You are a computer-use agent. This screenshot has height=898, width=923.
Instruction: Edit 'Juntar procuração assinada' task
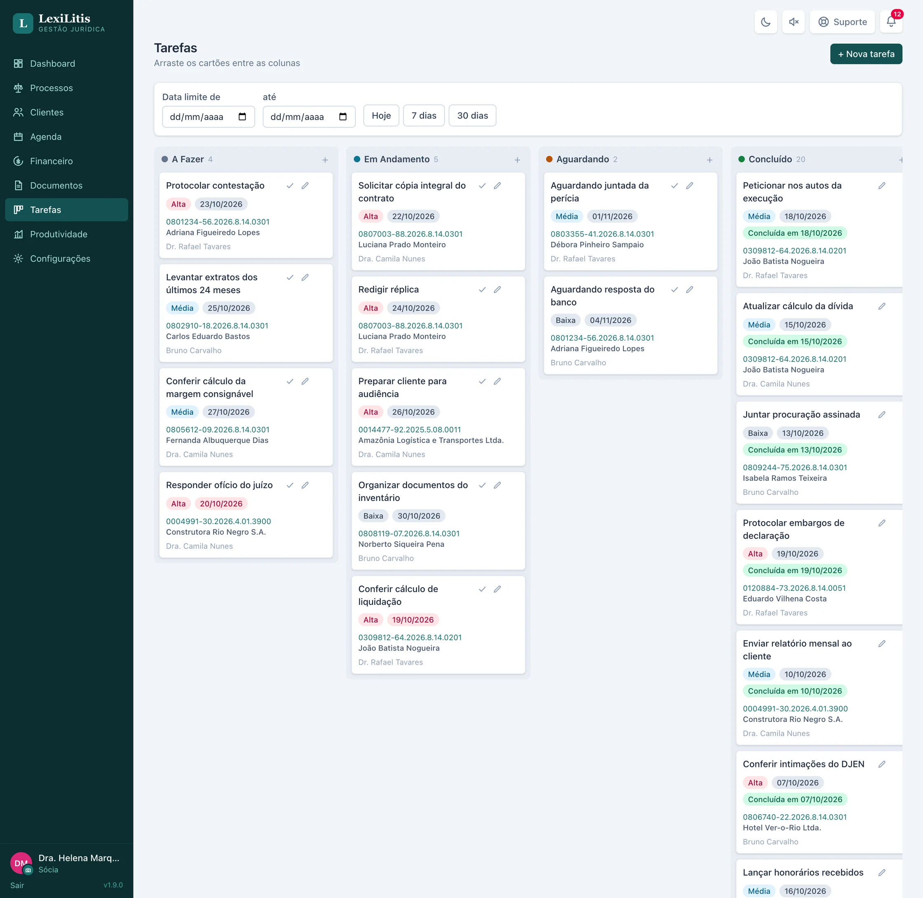[882, 414]
